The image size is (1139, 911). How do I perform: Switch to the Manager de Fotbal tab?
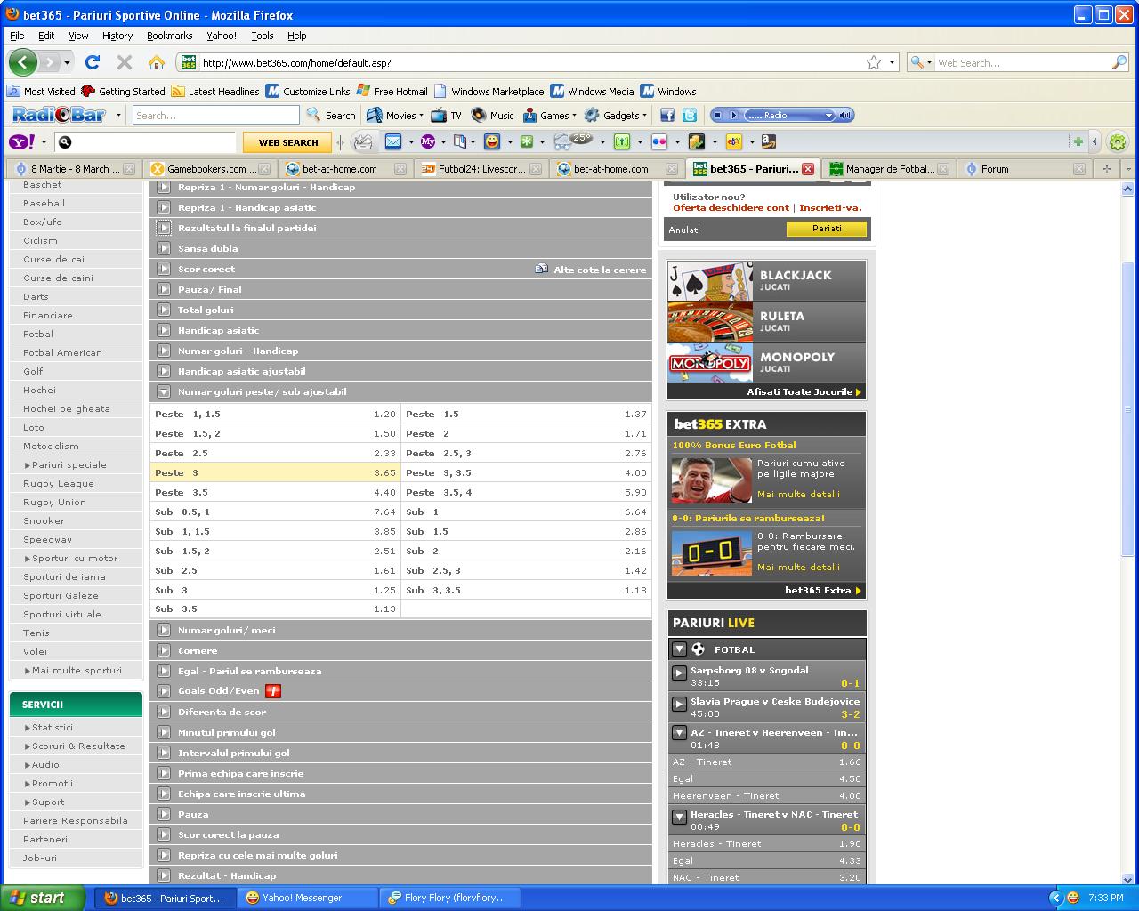889,168
